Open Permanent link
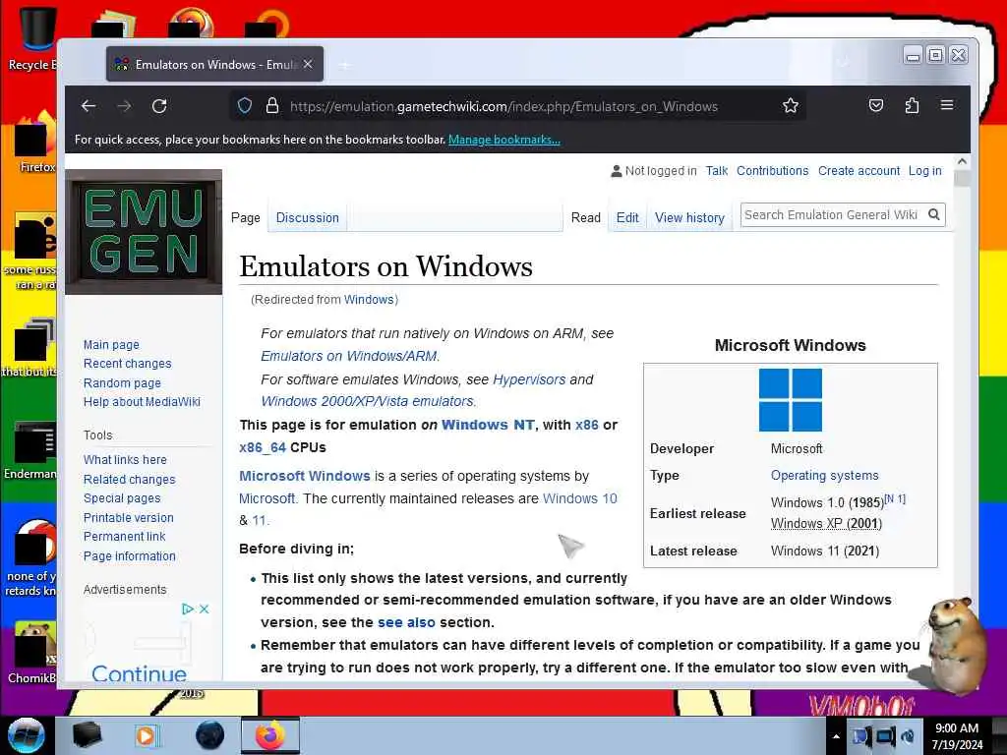The image size is (1007, 755). click(125, 537)
